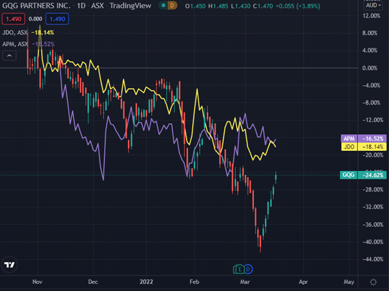
Task: Select the APM, ASX comparison legend
Action: click(15, 44)
